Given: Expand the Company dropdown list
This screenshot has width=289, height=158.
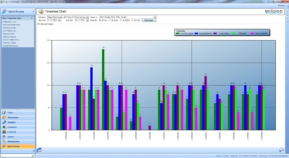Looking at the screenshot, I should 87,17.
